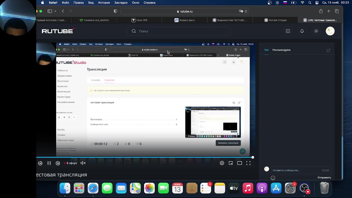Open OBS in the Dock
The width and height of the screenshot is (352, 198).
click(304, 188)
